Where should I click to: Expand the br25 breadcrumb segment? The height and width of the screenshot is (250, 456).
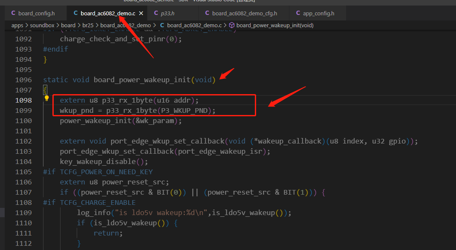pos(88,25)
